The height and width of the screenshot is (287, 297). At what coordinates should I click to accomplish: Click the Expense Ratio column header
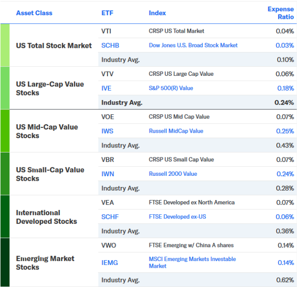281,13
